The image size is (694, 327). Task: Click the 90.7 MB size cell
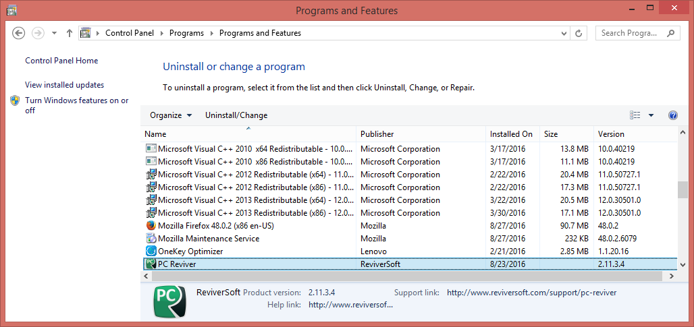pyautogui.click(x=574, y=226)
